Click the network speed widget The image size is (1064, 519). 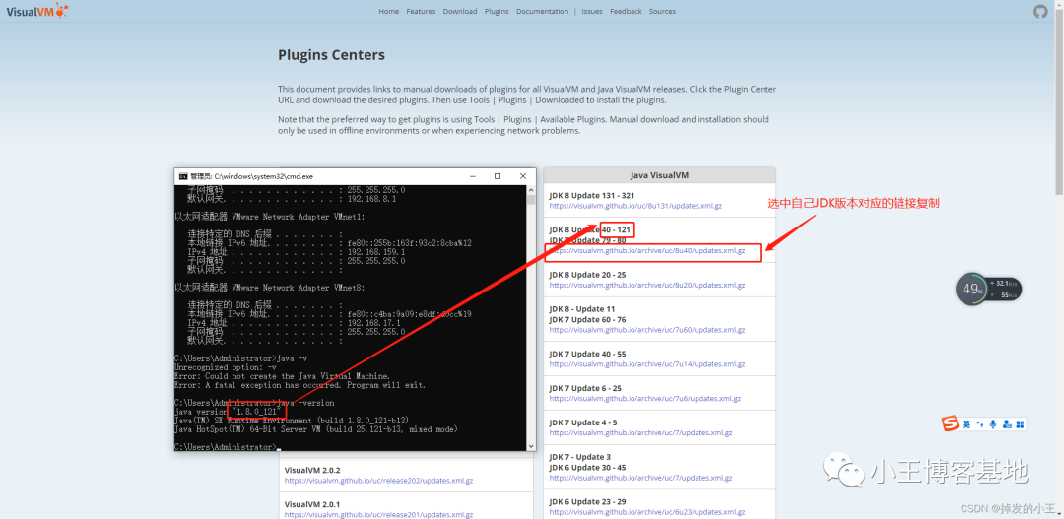tap(1005, 289)
